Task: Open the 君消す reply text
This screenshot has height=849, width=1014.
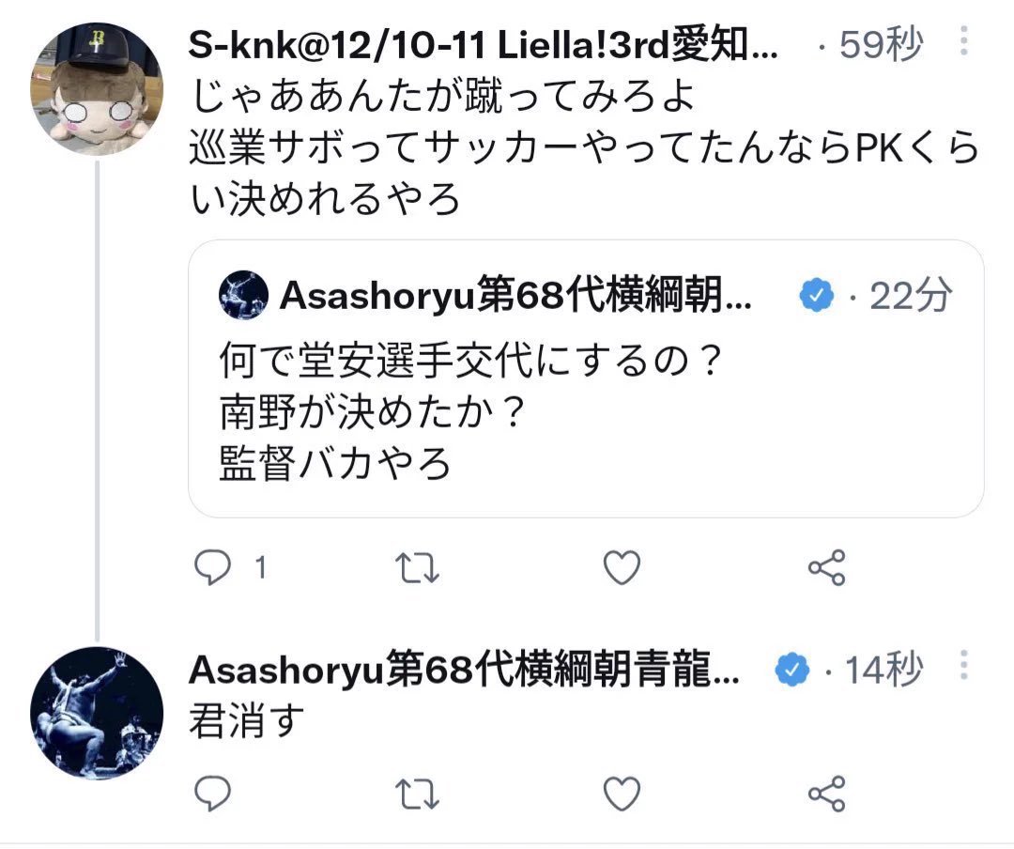Action: point(246,720)
